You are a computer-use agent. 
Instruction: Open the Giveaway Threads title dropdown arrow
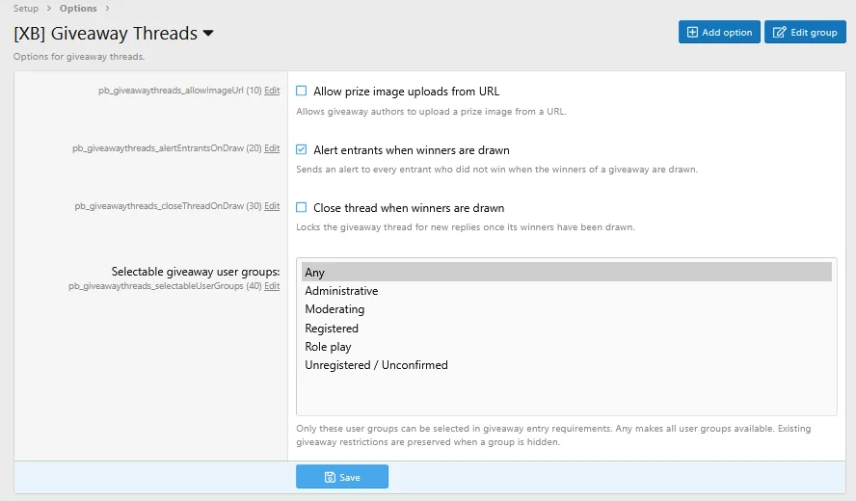click(x=208, y=34)
